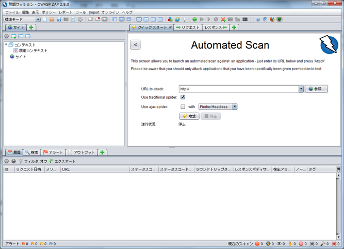Viewport: 344px width, 249px height.
Task: Add a new tab next to レスポンス tab
Action: (x=234, y=27)
